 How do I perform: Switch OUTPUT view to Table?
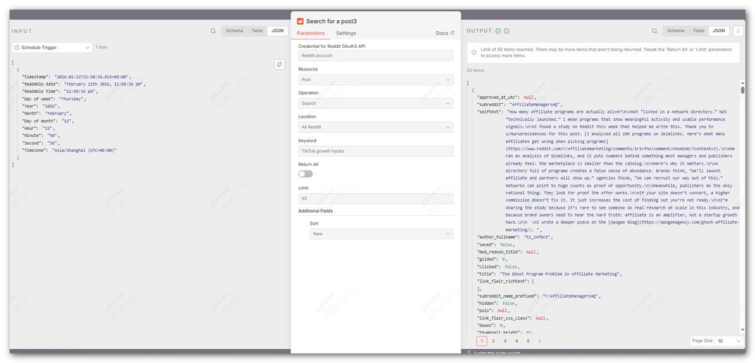click(x=698, y=30)
